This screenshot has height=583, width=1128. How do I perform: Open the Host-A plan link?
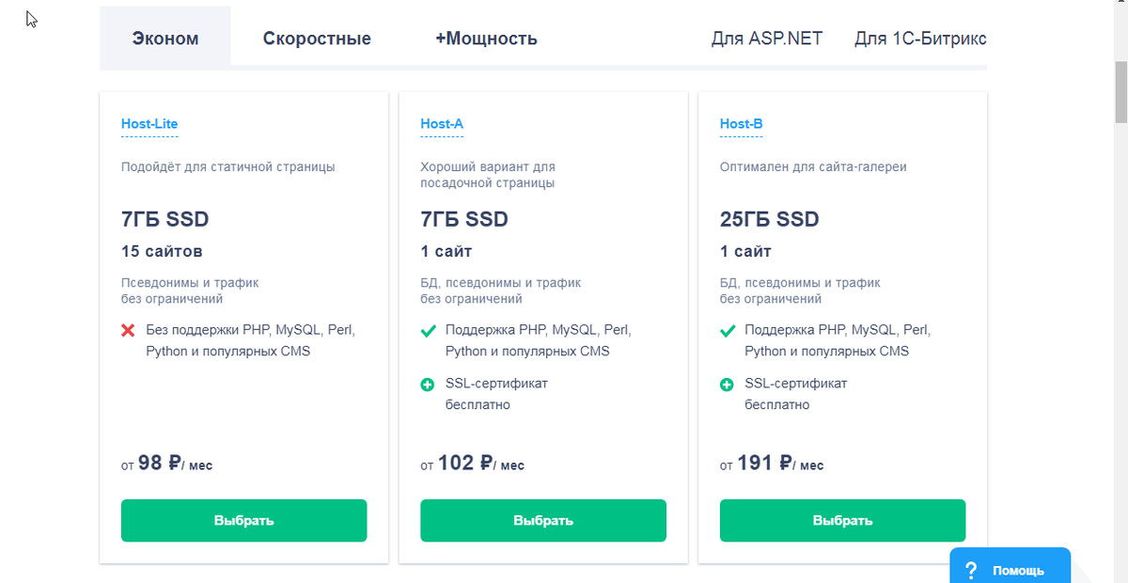point(442,124)
